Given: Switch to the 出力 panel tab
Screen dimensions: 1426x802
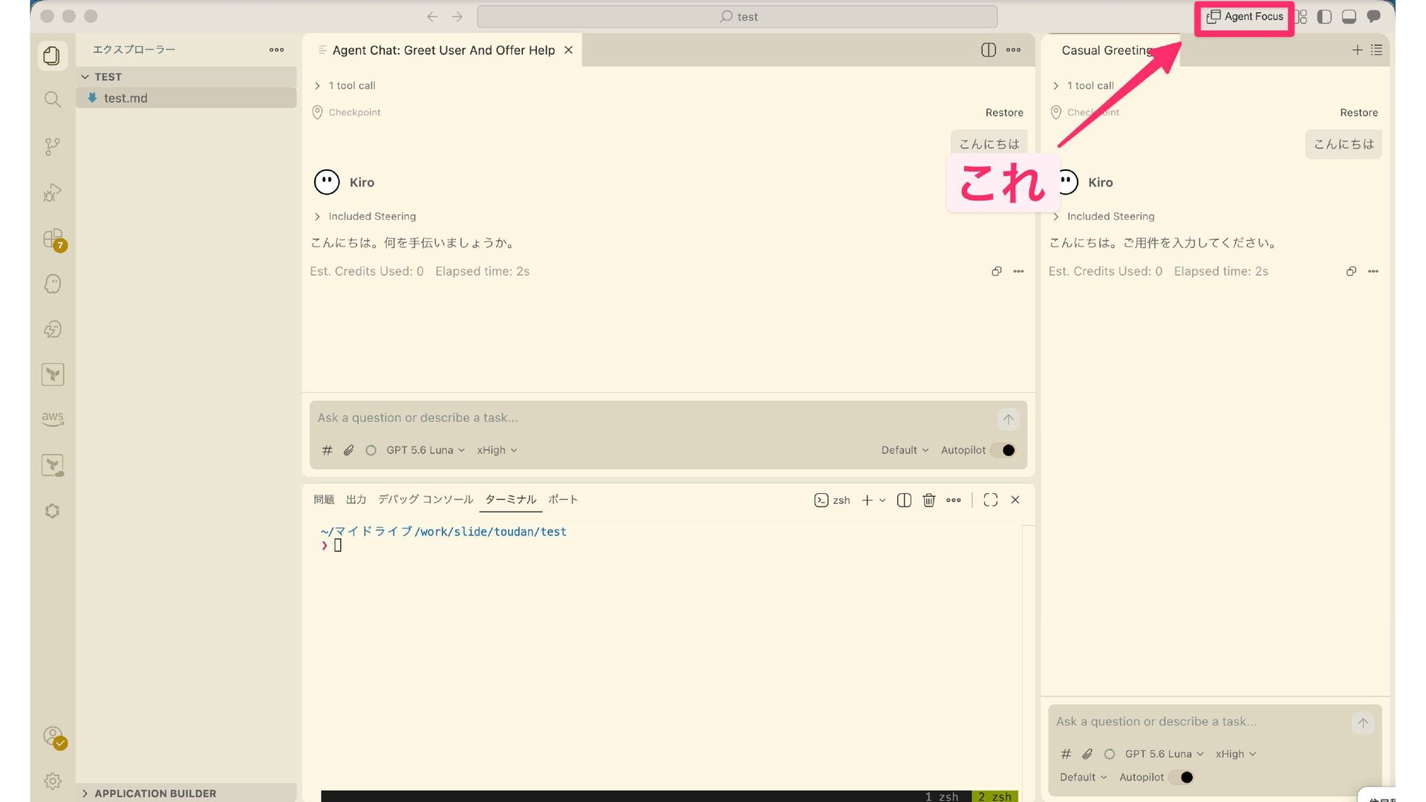Looking at the screenshot, I should point(356,500).
